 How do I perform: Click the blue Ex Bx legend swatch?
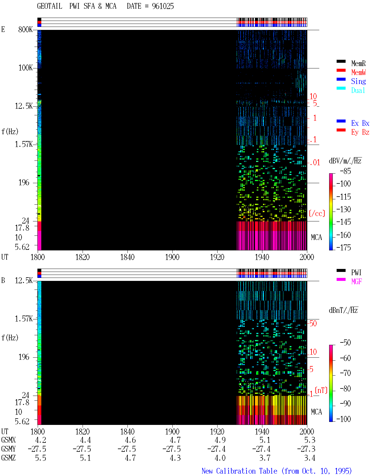pos(341,121)
